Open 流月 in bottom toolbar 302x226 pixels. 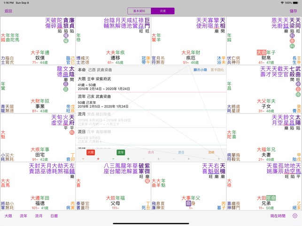tap(39, 216)
